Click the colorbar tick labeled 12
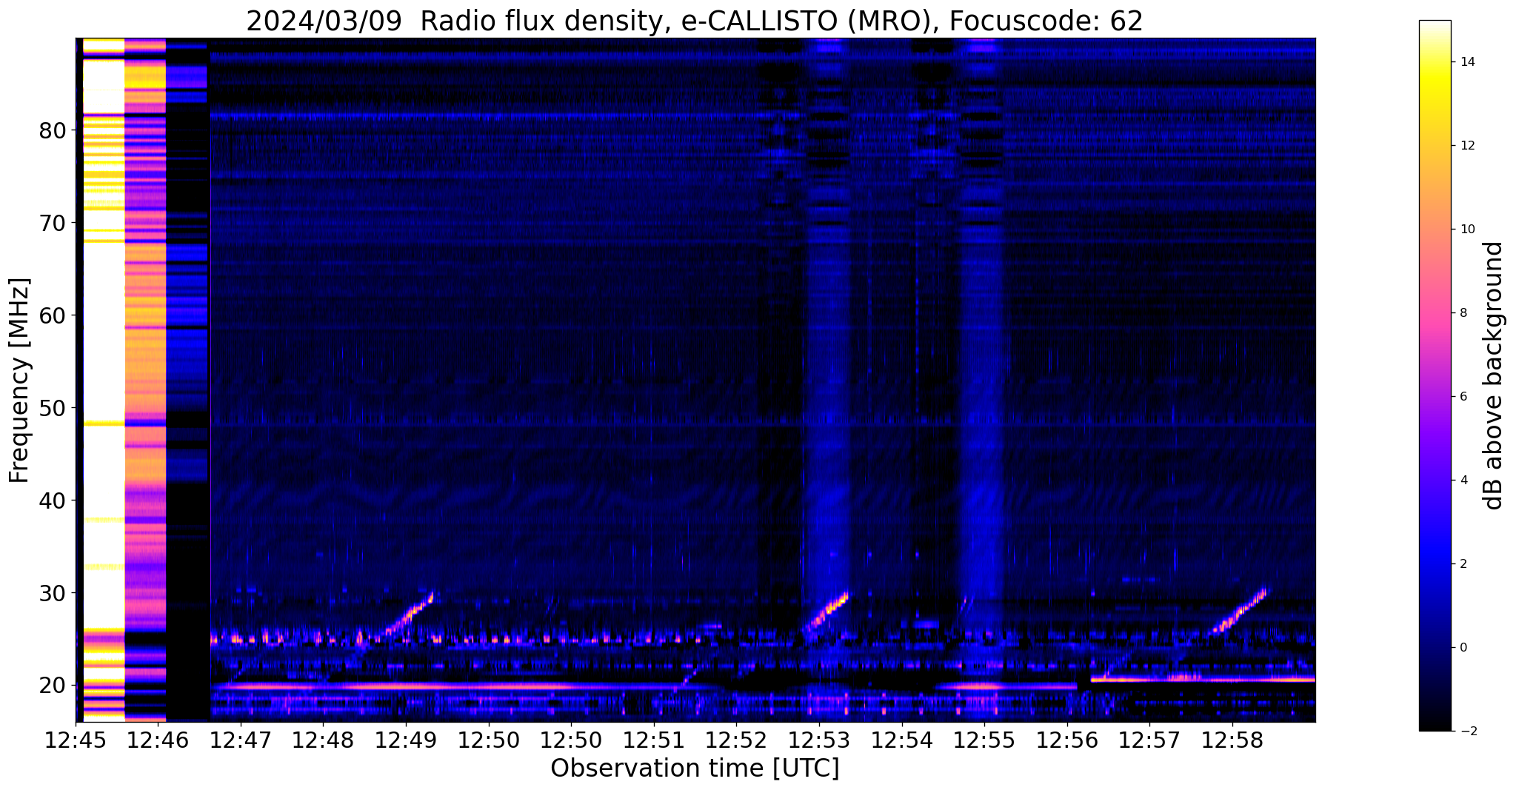This screenshot has height=790, width=1516. [x=1469, y=146]
